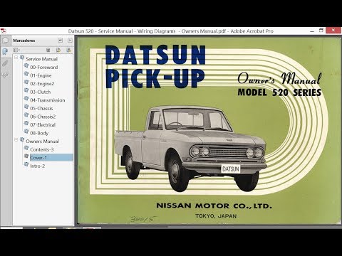Collapse the Marcadores panel with double-arrow button

[x=61, y=41]
